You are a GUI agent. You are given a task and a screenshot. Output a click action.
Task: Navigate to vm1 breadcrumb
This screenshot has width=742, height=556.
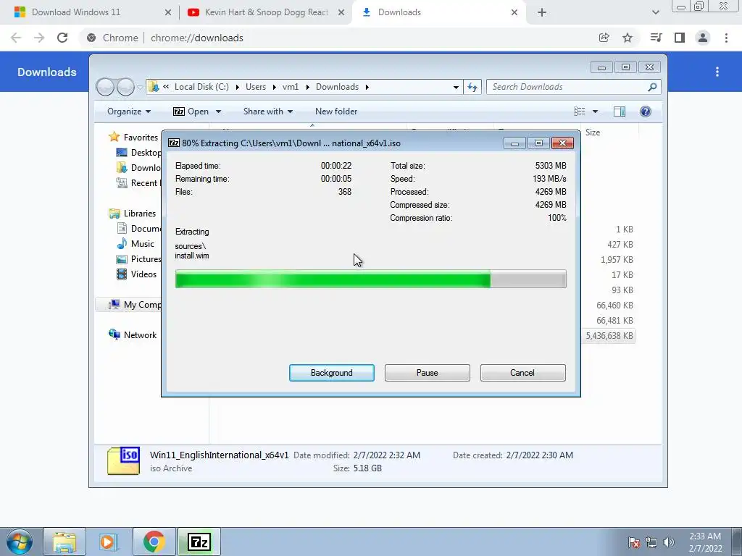[x=291, y=87]
